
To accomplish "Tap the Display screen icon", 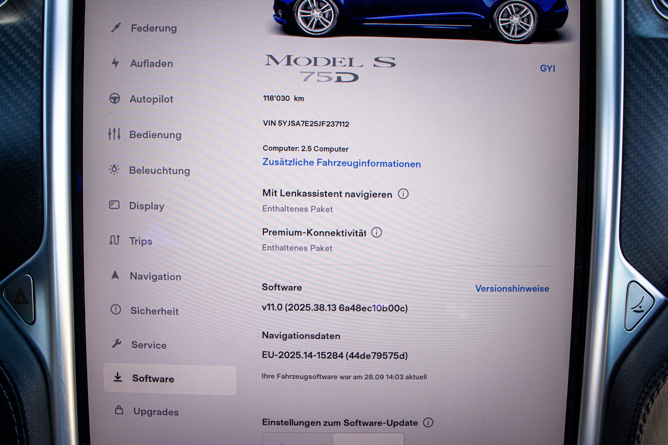I will pos(114,205).
